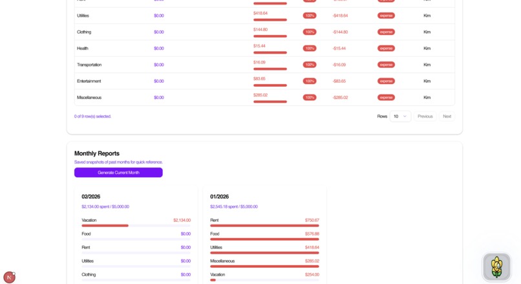Viewport: 521px width, 284px height.
Task: Click the Monthly Reports heading
Action: tap(97, 153)
